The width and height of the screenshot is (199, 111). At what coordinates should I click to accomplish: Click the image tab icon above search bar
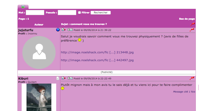[23, 7]
